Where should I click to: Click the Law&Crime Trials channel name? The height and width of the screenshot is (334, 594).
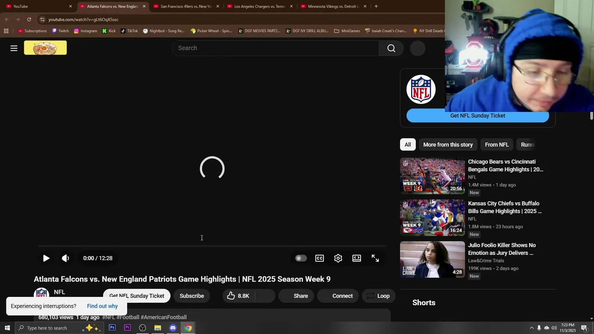(486, 261)
